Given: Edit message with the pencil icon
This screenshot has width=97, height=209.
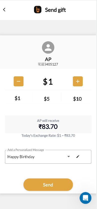Looking at the screenshot, I should (78, 157).
